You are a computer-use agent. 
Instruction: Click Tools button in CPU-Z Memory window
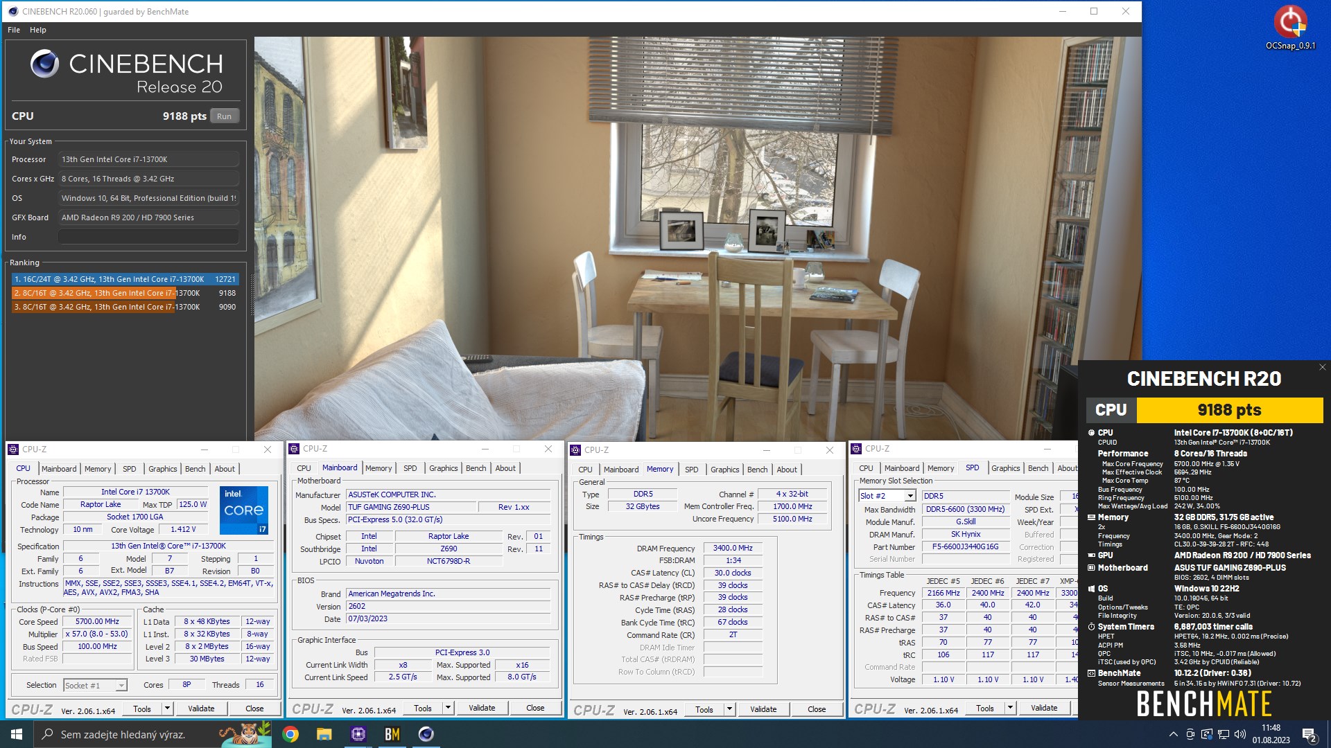pos(704,709)
